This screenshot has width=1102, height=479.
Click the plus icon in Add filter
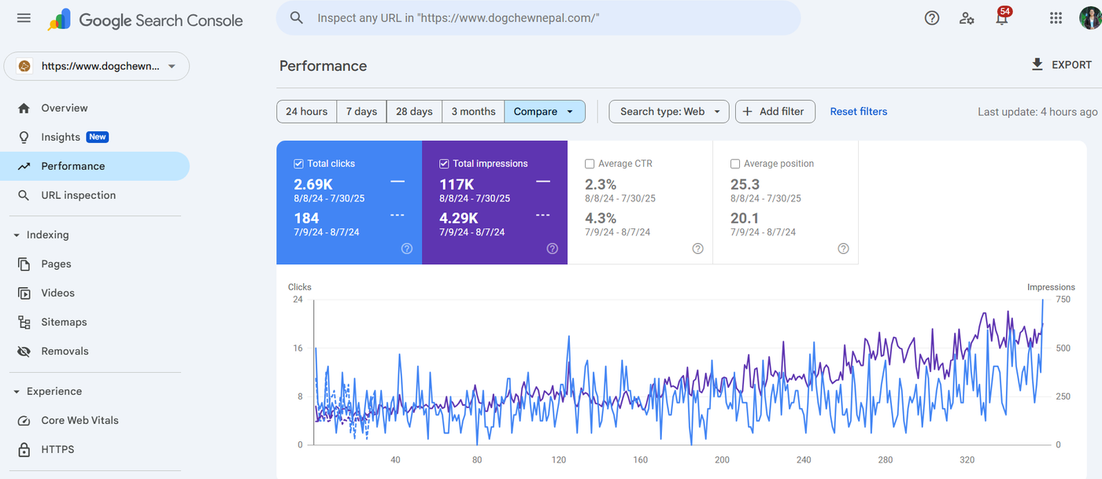[747, 112]
